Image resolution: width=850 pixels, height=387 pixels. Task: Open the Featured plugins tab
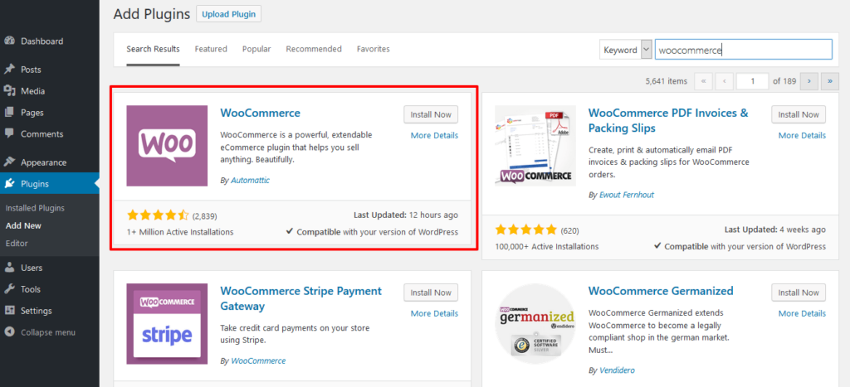pos(211,49)
